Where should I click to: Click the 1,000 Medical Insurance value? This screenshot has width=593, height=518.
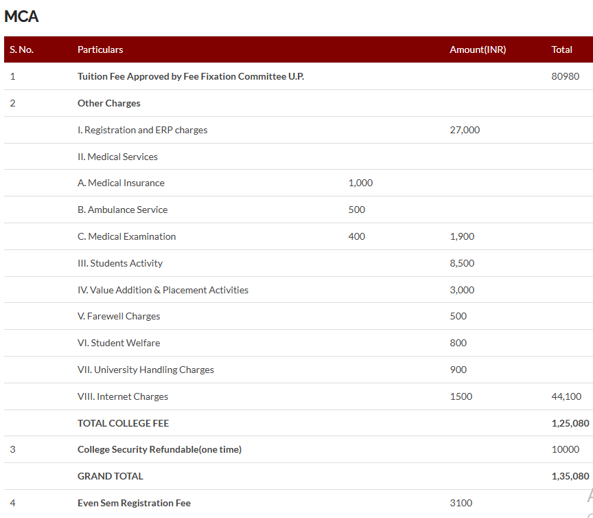pyautogui.click(x=360, y=183)
